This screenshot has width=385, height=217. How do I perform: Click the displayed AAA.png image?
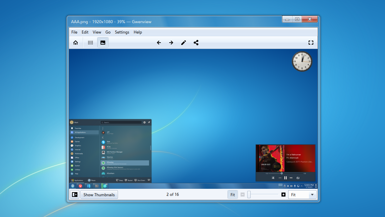193,119
